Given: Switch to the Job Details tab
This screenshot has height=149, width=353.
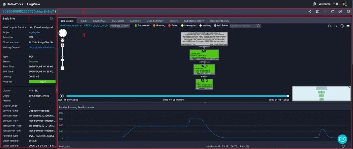Looking at the screenshot, I should [x=67, y=21].
